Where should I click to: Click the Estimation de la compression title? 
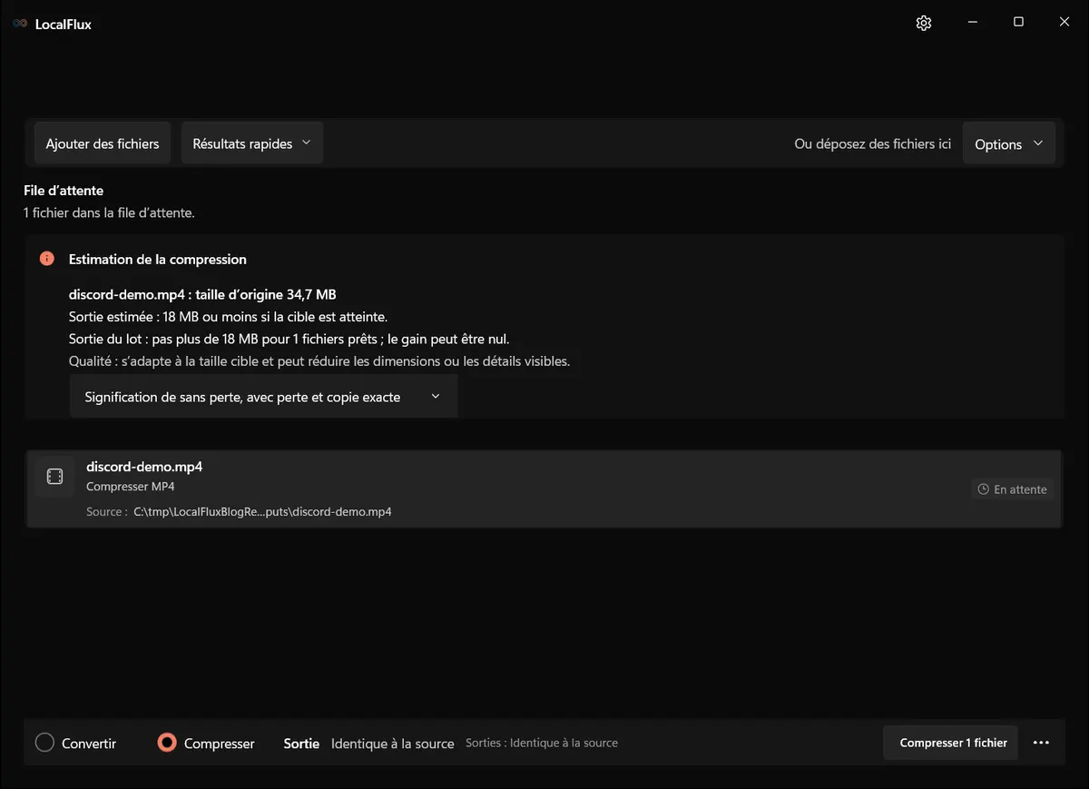click(x=158, y=259)
